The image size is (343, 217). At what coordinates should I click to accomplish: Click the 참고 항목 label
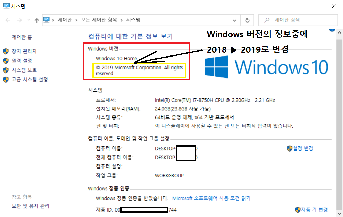(22, 197)
